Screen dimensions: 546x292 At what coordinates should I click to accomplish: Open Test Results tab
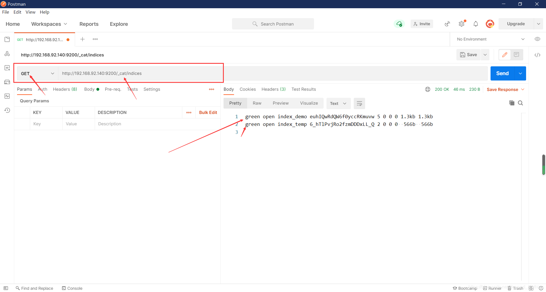click(304, 89)
